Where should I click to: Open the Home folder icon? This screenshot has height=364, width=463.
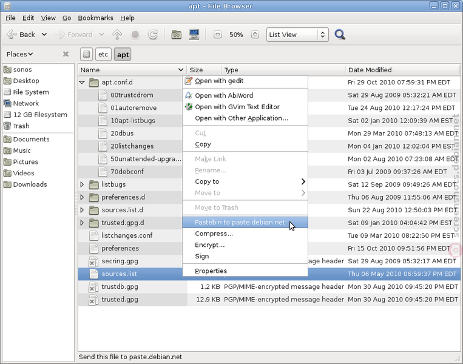[x=177, y=35]
